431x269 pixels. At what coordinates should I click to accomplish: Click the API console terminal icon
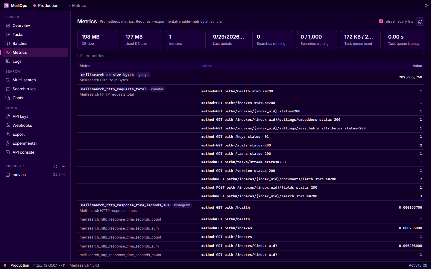coord(8,152)
